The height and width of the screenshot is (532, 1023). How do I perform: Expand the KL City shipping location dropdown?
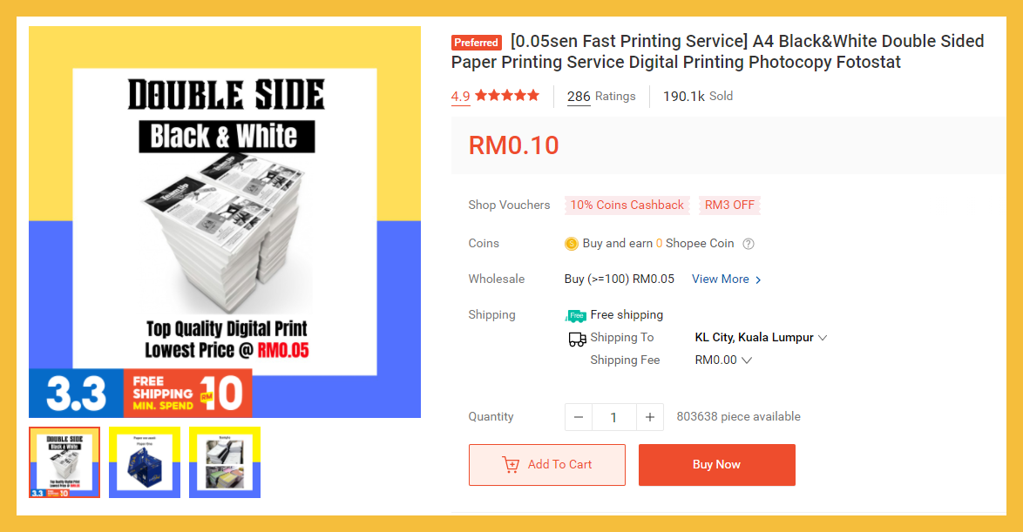click(x=823, y=338)
